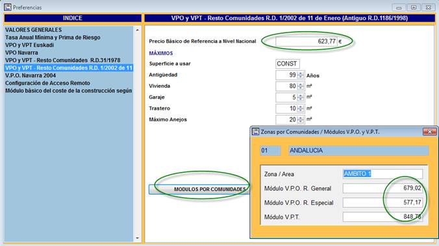This screenshot has width=439, height=246.
Task: Click the Precio Básico de Referencia field
Action: pyautogui.click(x=307, y=42)
